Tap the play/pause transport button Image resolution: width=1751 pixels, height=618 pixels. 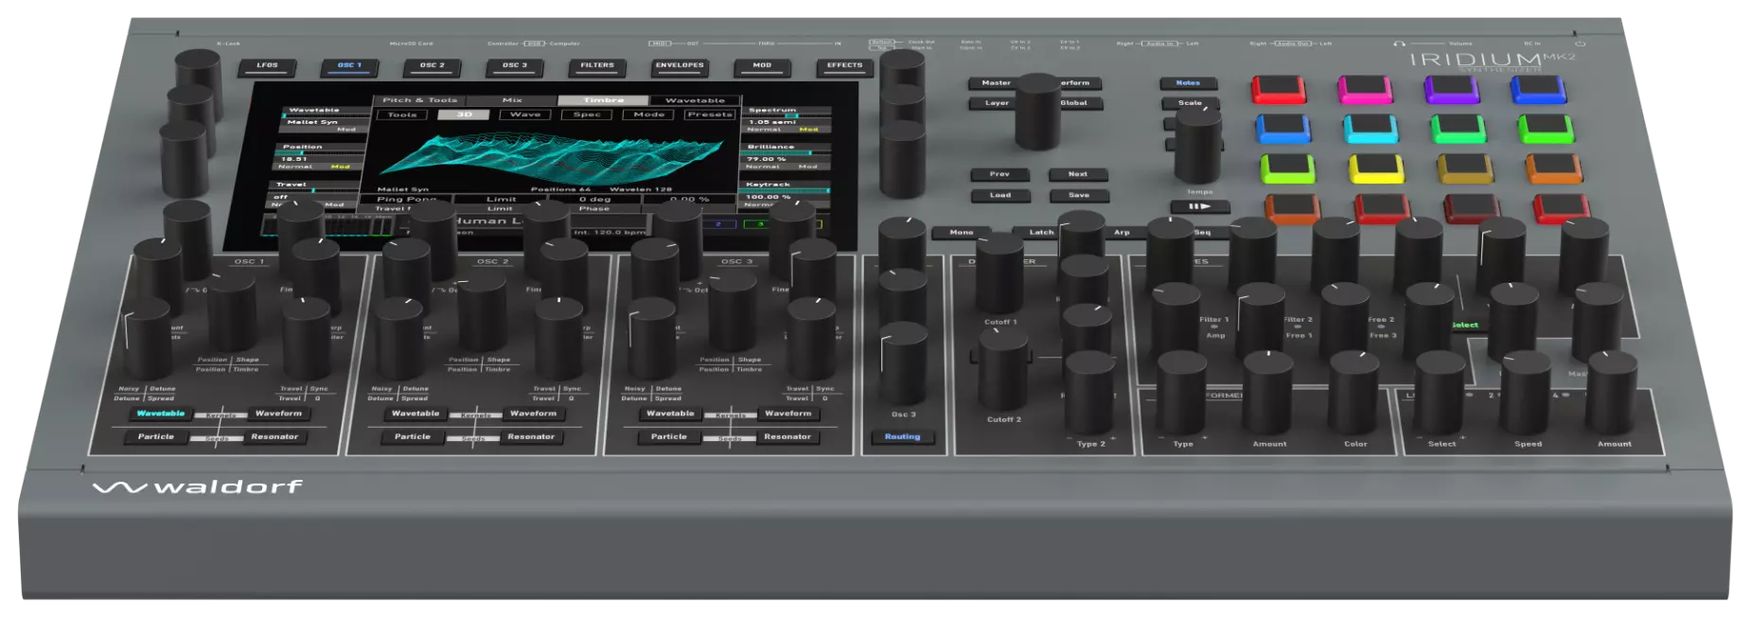tap(1201, 205)
